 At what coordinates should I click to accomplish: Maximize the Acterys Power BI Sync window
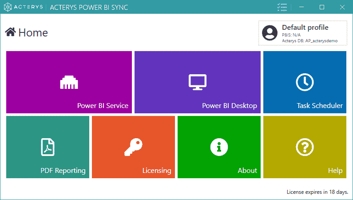(322, 7)
